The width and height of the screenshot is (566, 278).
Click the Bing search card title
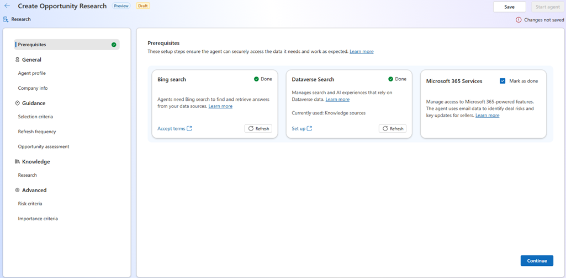point(172,79)
